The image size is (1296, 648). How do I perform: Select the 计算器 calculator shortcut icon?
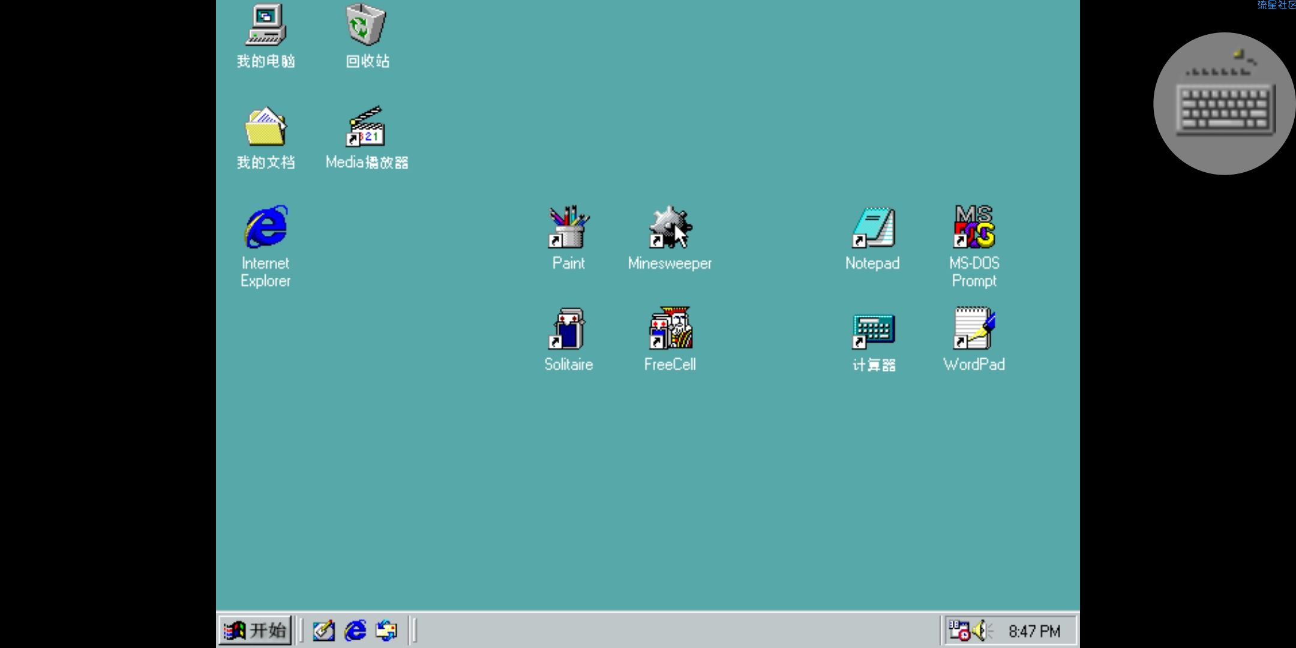874,331
